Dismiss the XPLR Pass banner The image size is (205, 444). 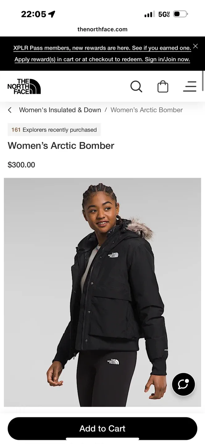(195, 46)
